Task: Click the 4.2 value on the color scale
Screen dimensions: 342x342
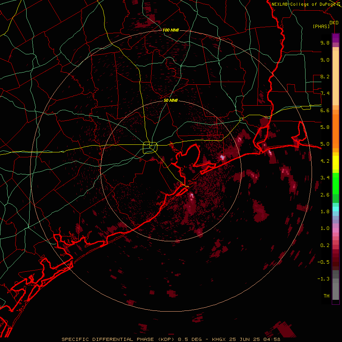Action: (325, 161)
